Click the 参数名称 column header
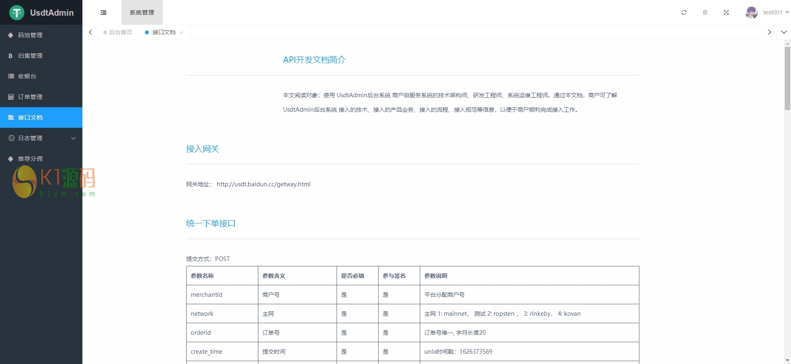The image size is (791, 364). click(222, 276)
